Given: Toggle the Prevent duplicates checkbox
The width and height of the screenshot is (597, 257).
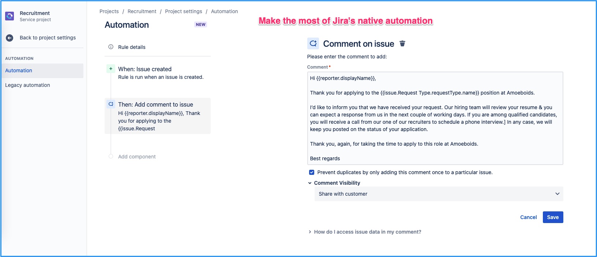Looking at the screenshot, I should pyautogui.click(x=312, y=172).
